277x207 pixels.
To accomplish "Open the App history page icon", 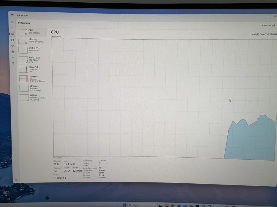I will click(x=12, y=40).
